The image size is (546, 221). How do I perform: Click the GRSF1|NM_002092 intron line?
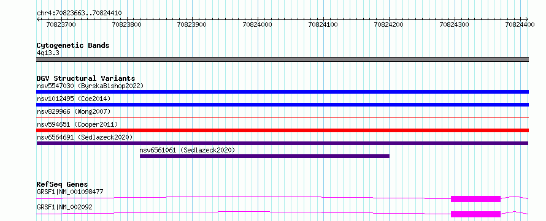pos(244,212)
